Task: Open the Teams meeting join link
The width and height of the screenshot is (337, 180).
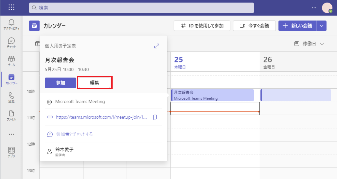Action: [x=101, y=117]
